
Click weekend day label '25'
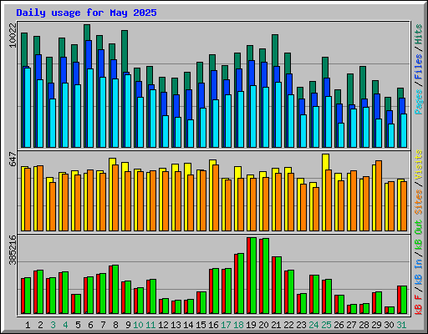tap(326, 325)
